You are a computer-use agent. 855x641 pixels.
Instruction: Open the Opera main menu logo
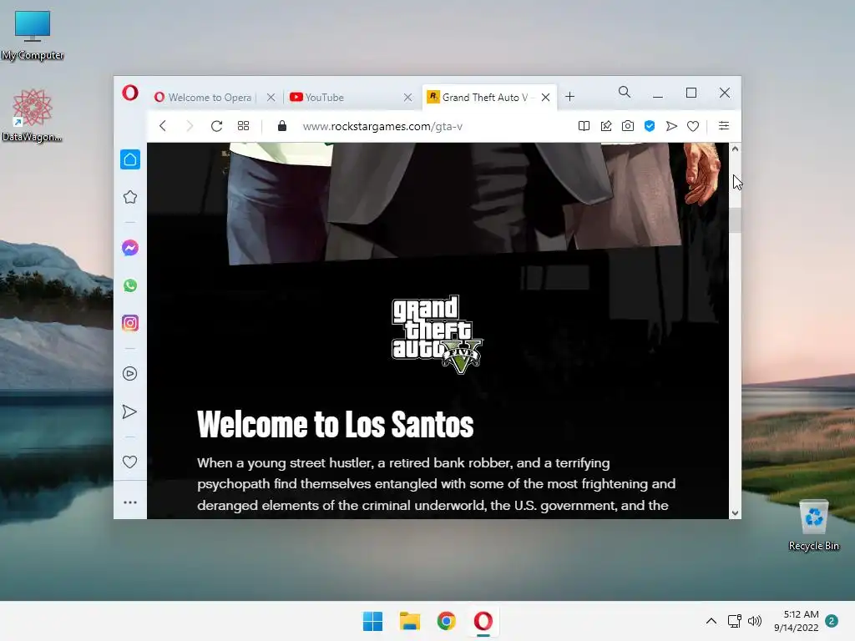click(129, 93)
